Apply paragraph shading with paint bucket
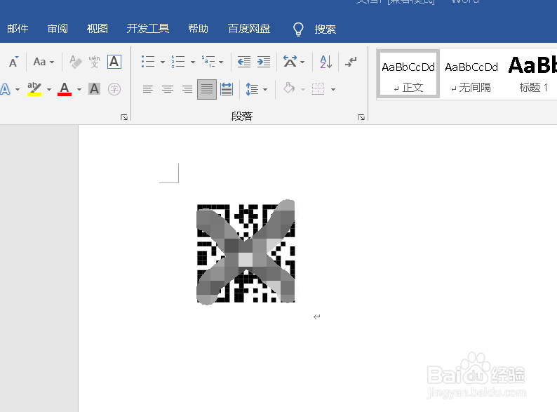Viewport: 557px width, 412px height. [289, 88]
